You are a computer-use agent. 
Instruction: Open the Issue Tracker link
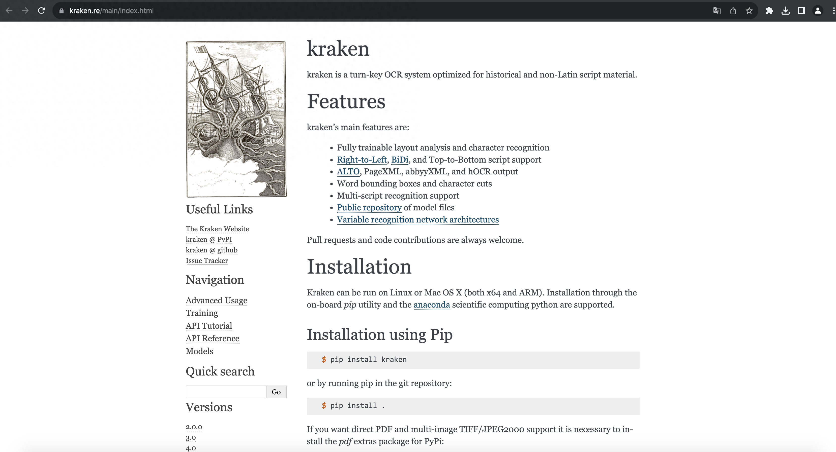coord(207,260)
